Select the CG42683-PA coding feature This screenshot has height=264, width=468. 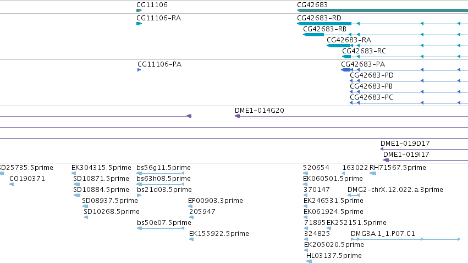[x=404, y=70]
